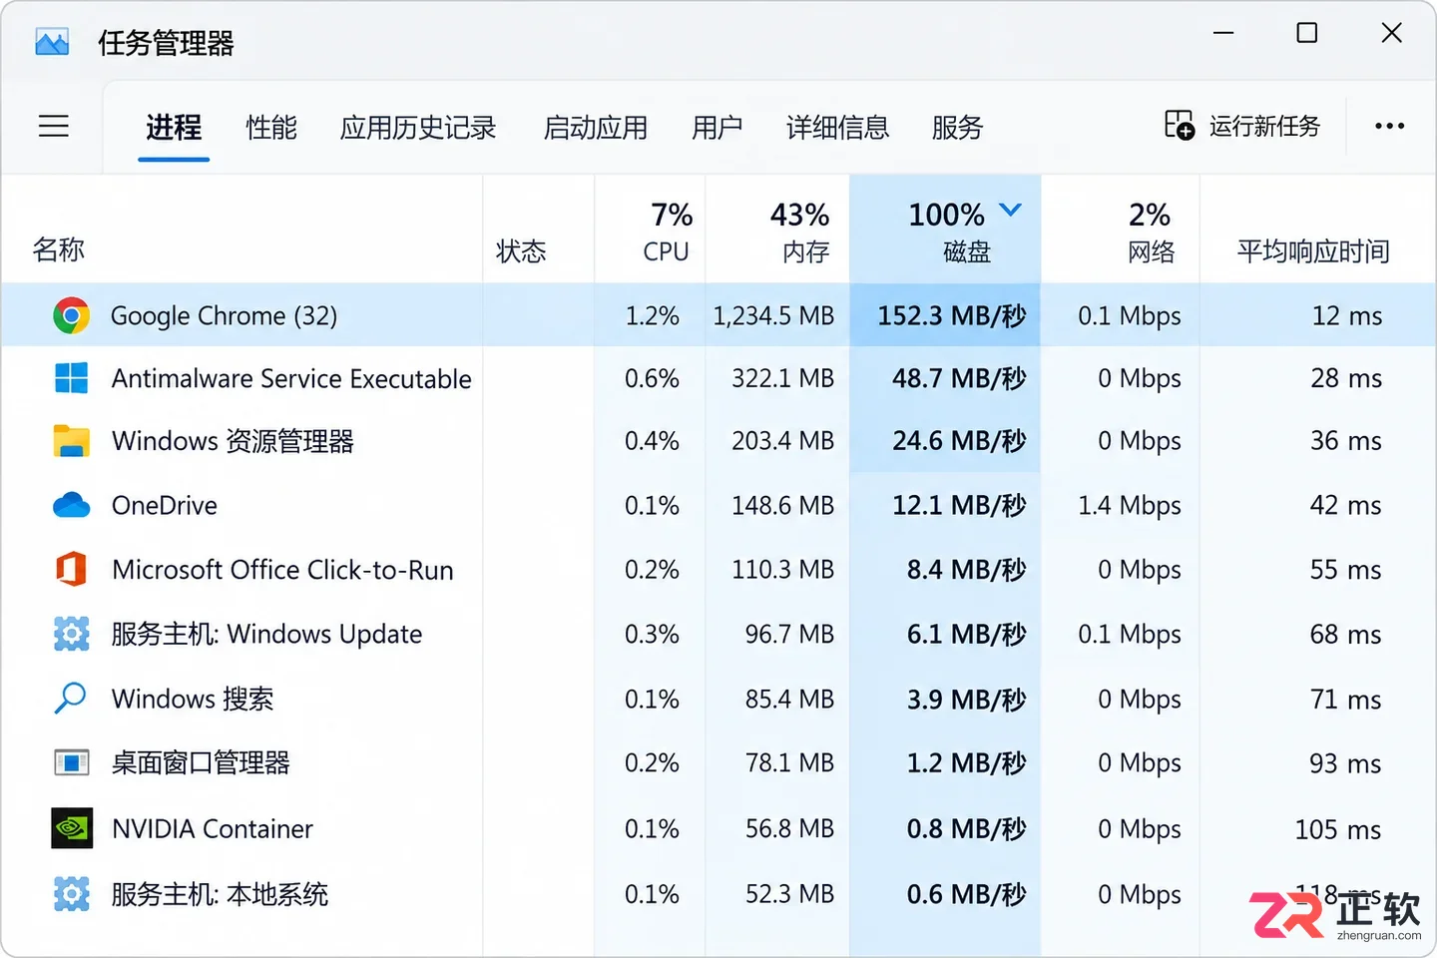This screenshot has width=1437, height=958.
Task: Open the three-dot more options menu
Action: click(1389, 126)
